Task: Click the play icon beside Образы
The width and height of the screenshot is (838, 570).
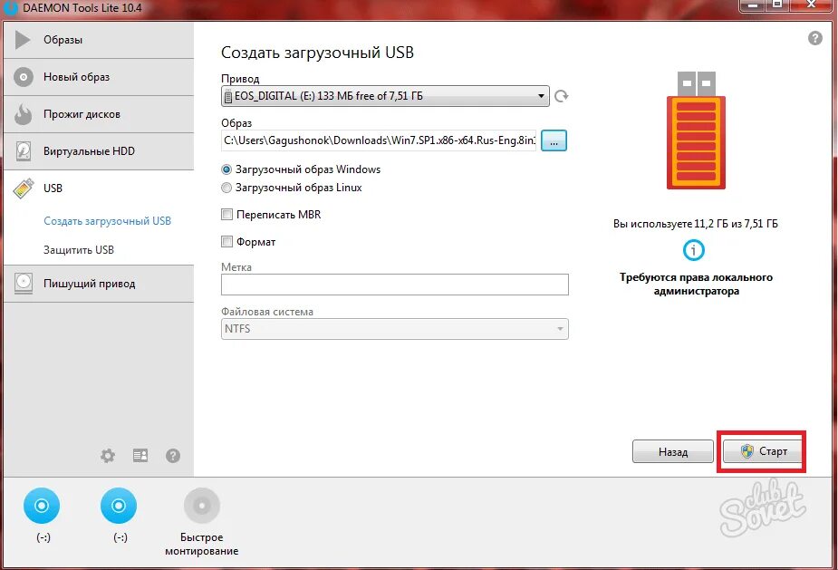Action: click(x=23, y=40)
